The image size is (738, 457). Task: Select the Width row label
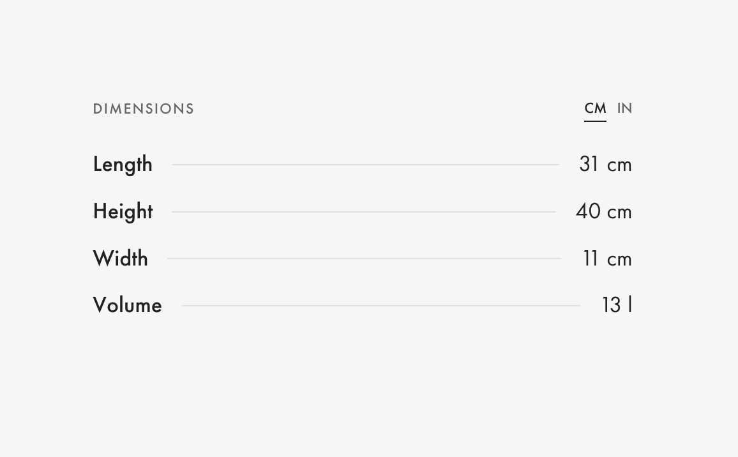[121, 258]
